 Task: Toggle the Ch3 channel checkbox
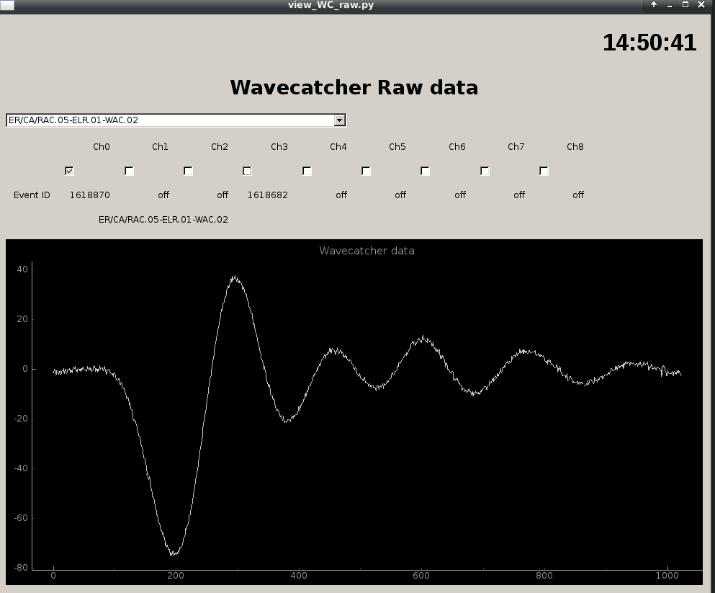(247, 171)
